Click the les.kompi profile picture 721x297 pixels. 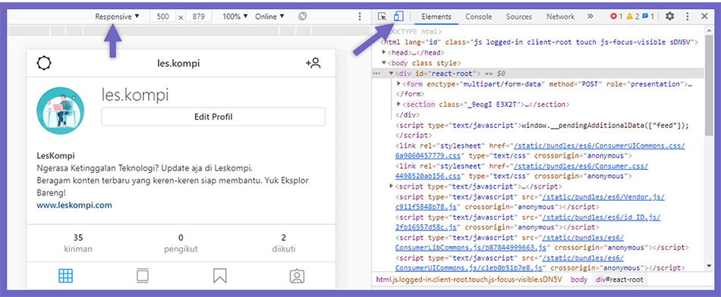(61, 111)
